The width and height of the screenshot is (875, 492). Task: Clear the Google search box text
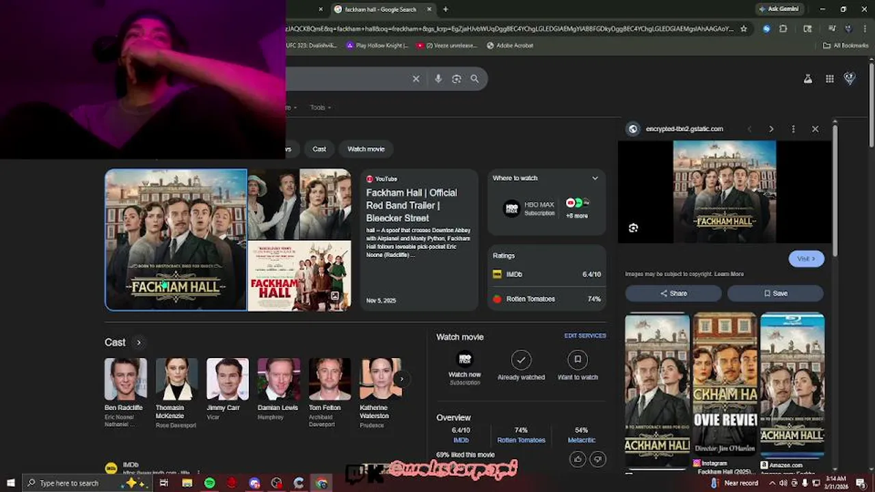416,79
